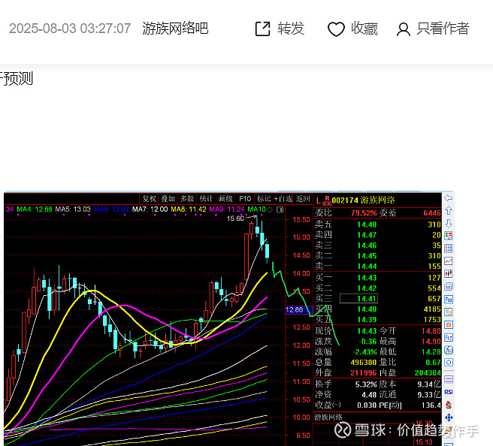Click the 卖三 price 14.46

pos(367,246)
